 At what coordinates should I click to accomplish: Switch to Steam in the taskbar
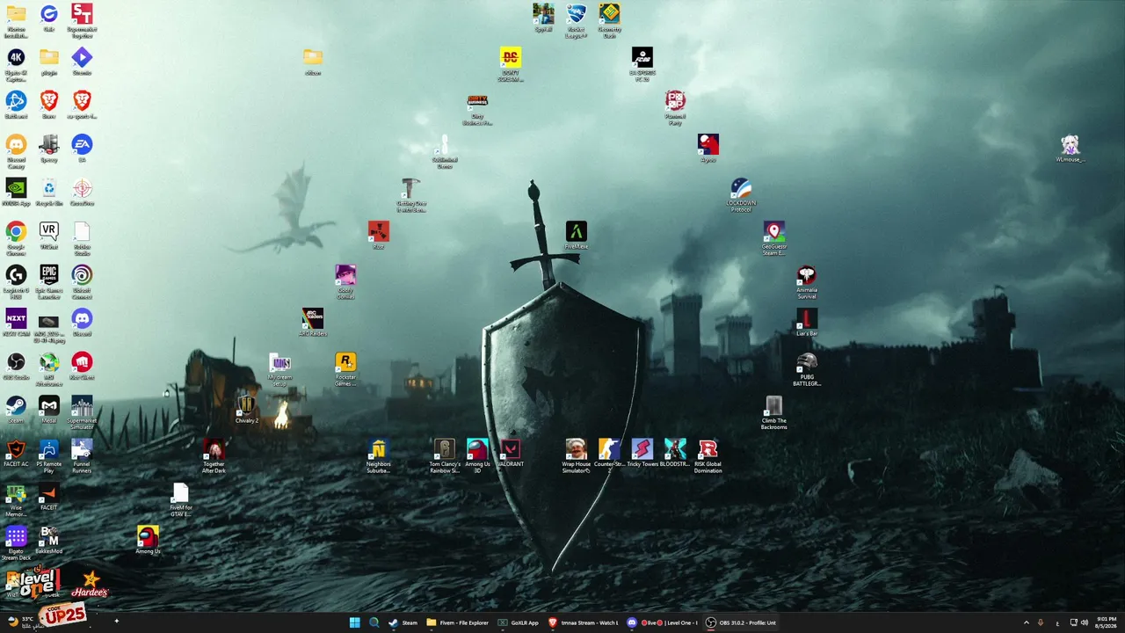pyautogui.click(x=403, y=622)
